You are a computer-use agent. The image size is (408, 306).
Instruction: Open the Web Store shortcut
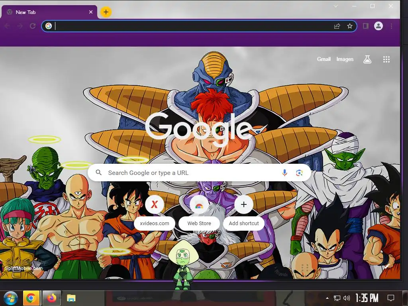coord(199,204)
